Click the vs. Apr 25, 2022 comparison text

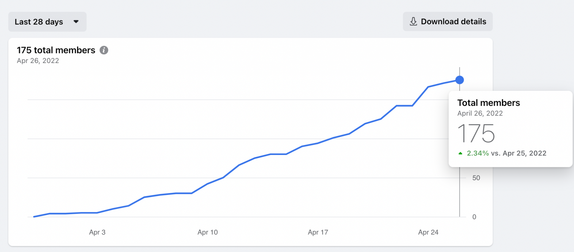[x=518, y=153]
